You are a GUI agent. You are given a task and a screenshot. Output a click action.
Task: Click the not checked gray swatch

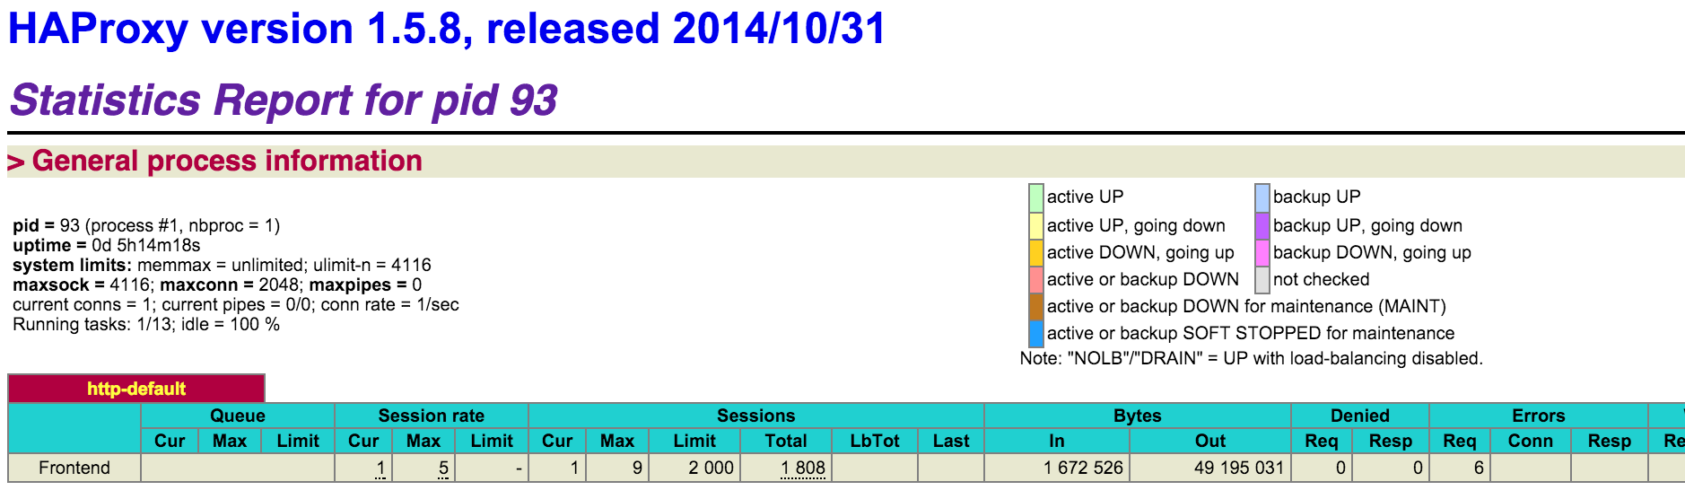coord(1262,279)
